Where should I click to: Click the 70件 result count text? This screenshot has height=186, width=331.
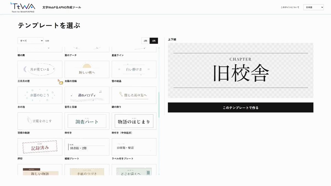click(x=47, y=41)
